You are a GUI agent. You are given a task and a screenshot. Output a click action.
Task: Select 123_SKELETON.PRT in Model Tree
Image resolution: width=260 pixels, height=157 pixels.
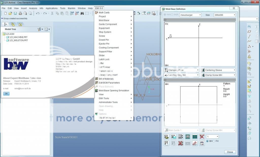coord(18,40)
